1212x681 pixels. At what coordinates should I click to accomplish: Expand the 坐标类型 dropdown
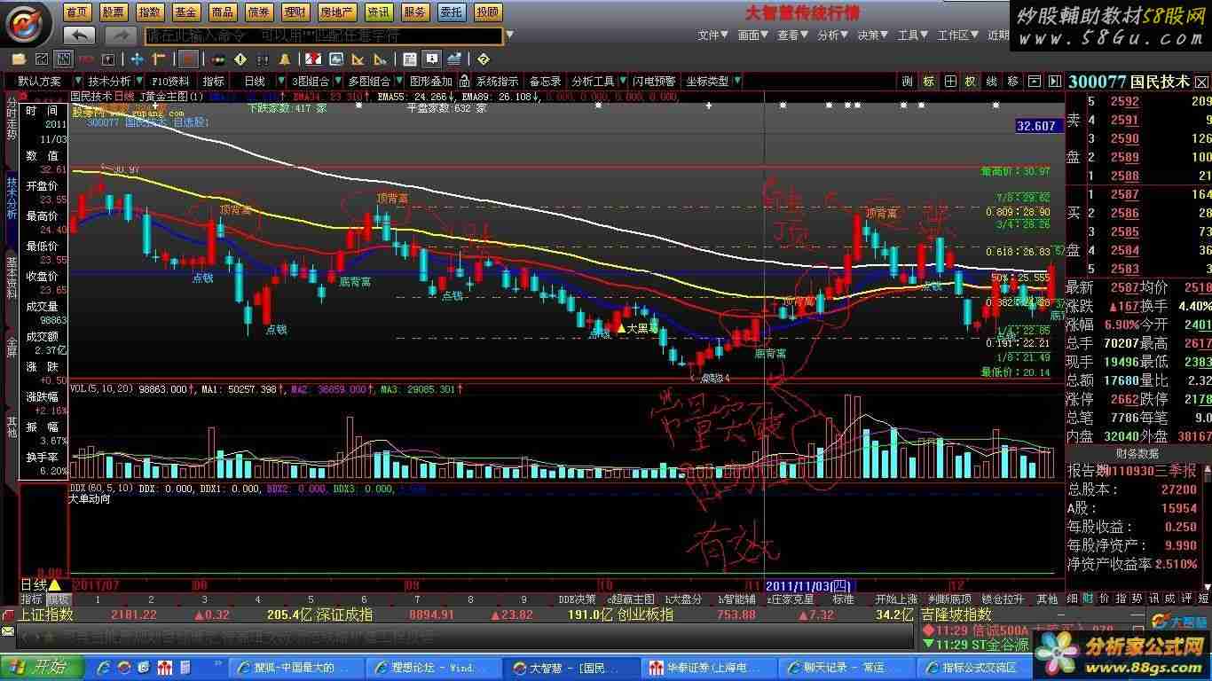(737, 82)
